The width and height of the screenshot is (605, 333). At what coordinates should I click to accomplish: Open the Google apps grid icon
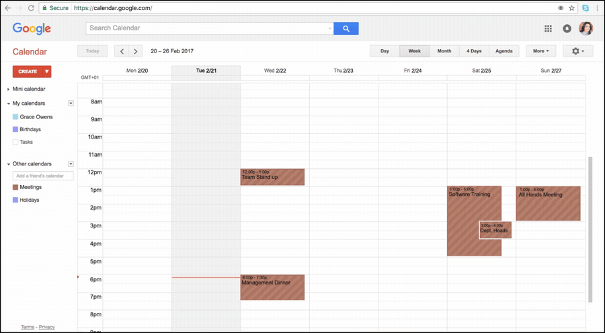coord(548,28)
